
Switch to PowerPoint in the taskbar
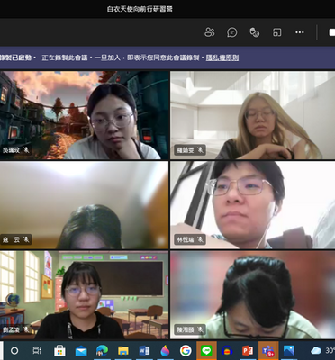(x=248, y=350)
